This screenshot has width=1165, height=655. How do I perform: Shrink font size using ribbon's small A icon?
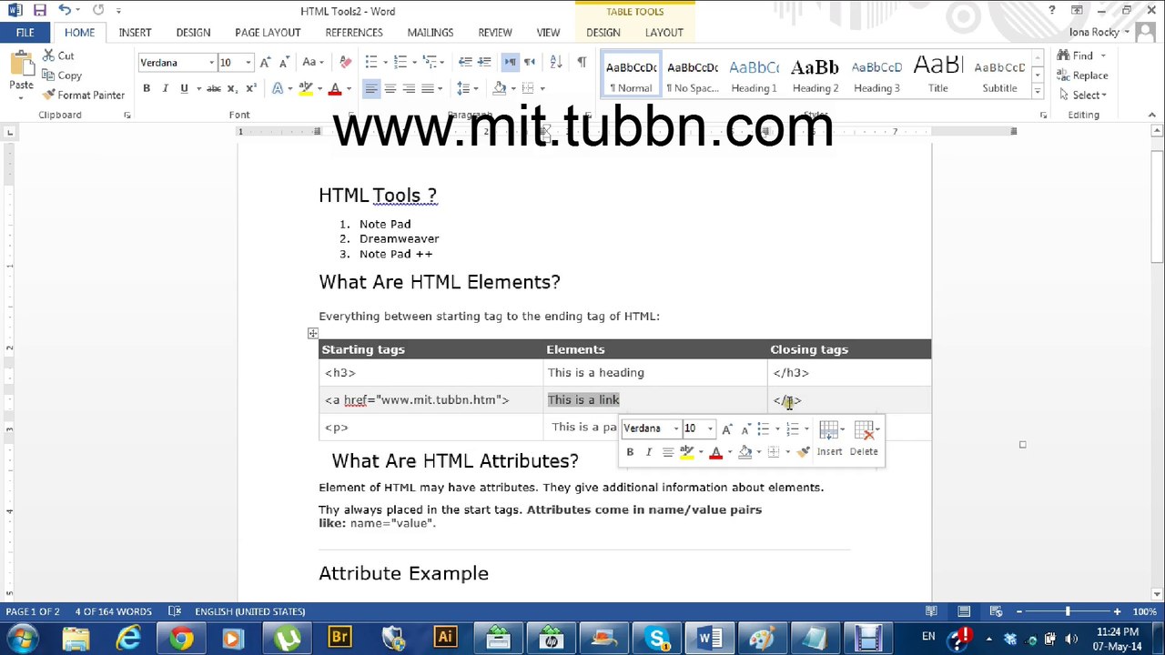283,63
